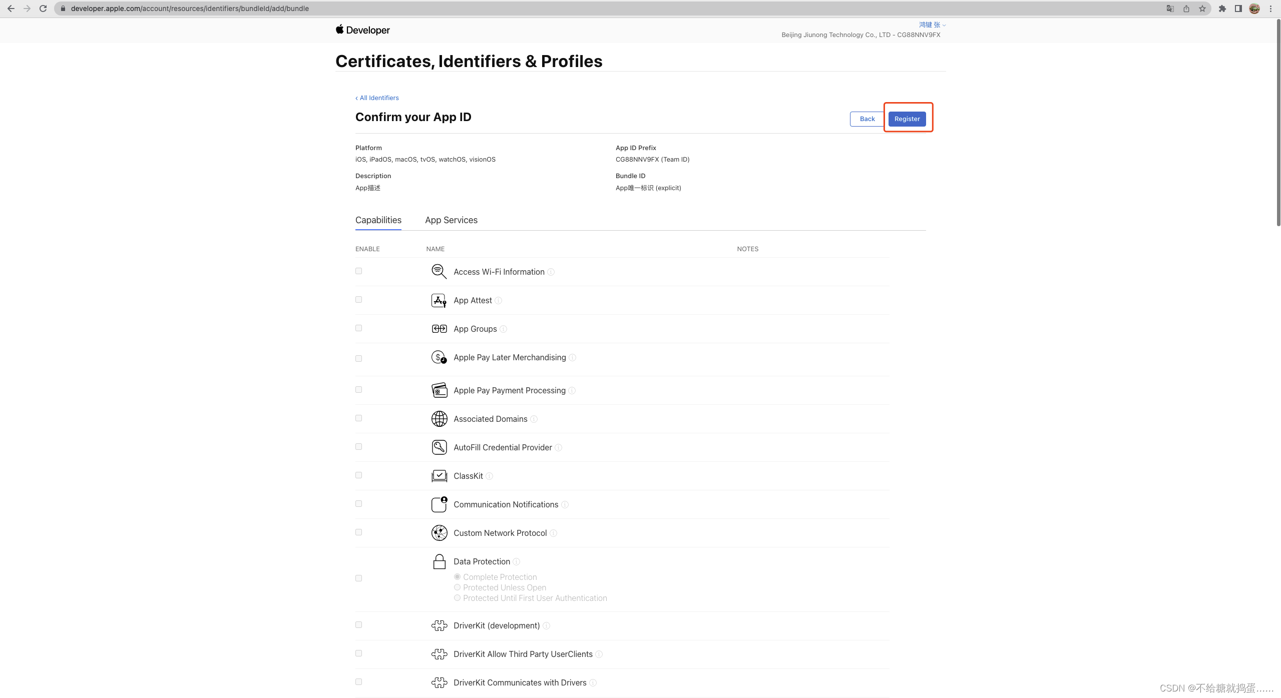The width and height of the screenshot is (1281, 698).
Task: Click info icon next to App Attest
Action: click(498, 301)
